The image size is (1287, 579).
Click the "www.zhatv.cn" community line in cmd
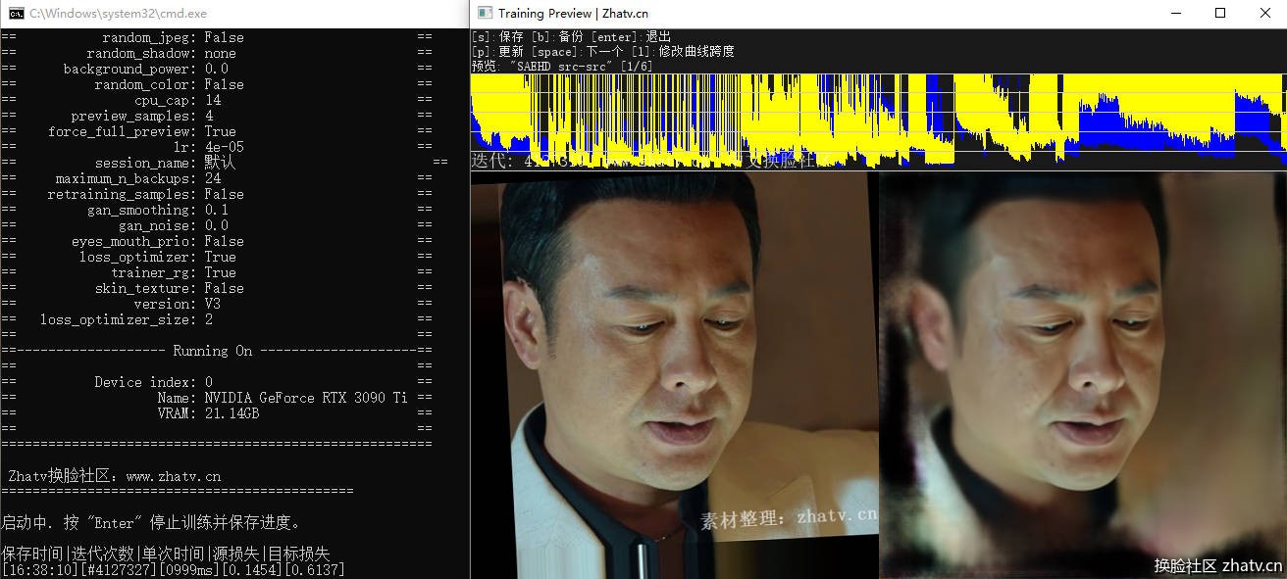pos(114,476)
